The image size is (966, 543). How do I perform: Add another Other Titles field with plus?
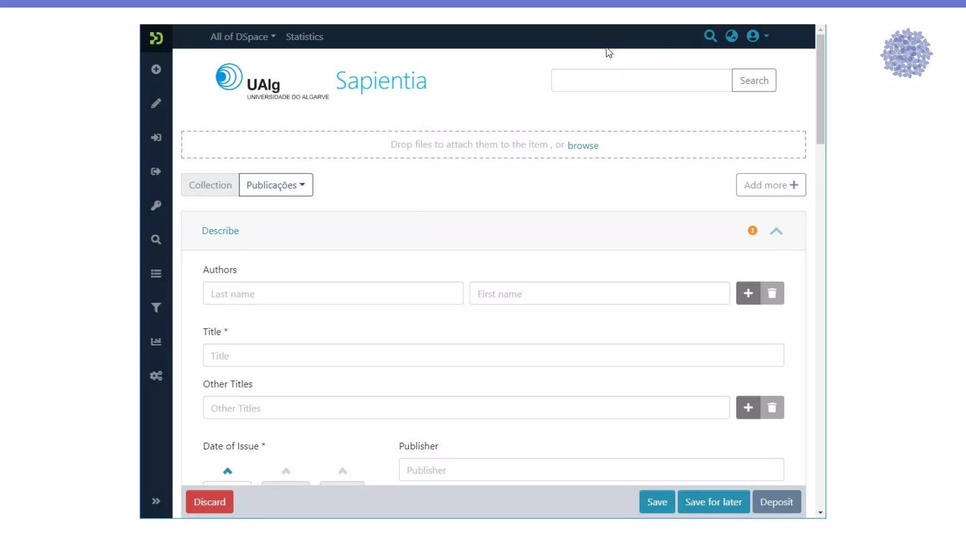click(748, 408)
